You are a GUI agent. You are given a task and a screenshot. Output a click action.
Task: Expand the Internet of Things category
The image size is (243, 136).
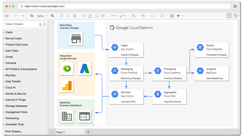(25, 100)
